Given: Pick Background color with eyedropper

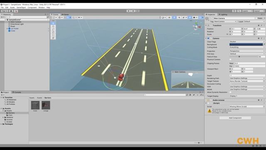Looking at the screenshot, I should pos(264,45).
